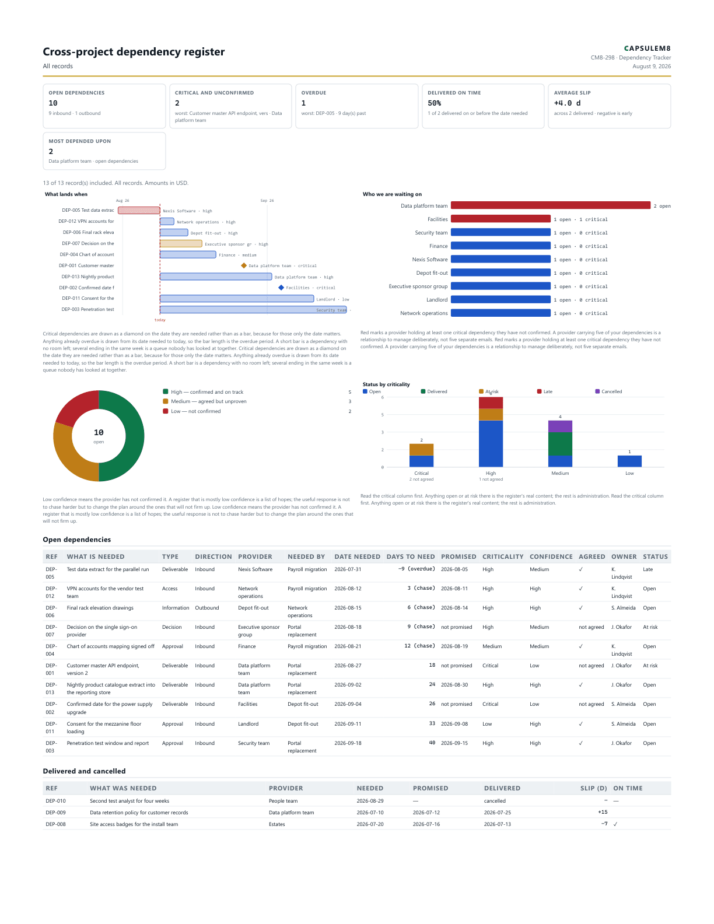Click the Agreed checkmark in the DEP-005 row
This screenshot has width=714, height=924.
[581, 569]
